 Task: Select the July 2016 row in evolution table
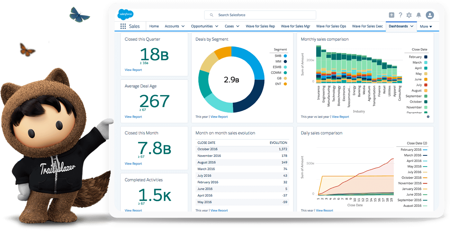click(242, 176)
